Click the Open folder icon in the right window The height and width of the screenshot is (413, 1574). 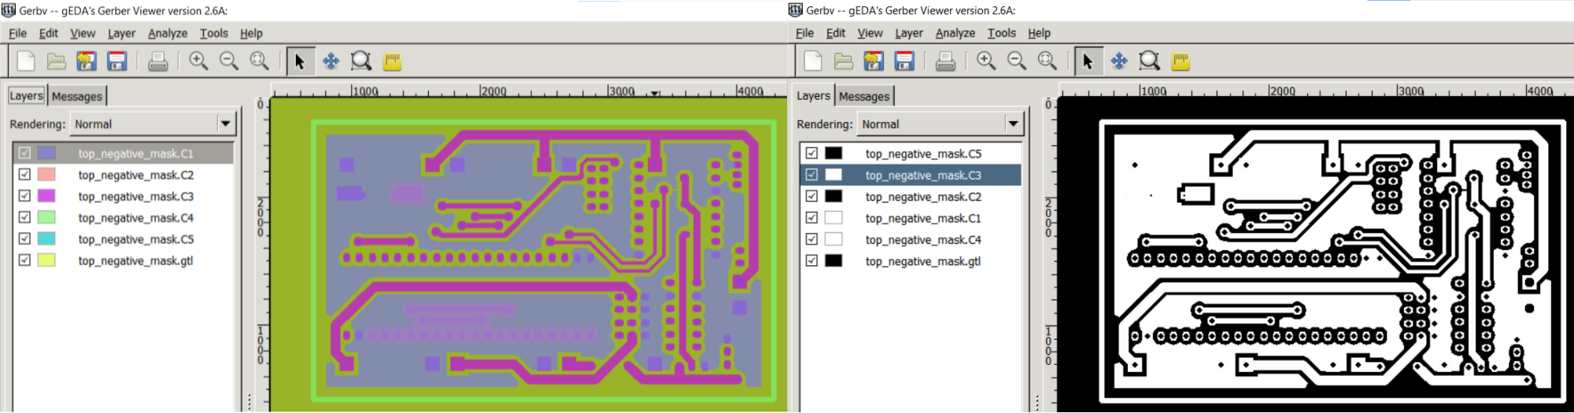click(844, 61)
